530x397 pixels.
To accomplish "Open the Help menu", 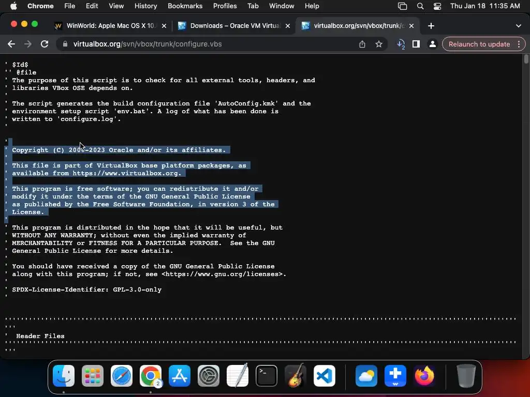I will click(x=312, y=6).
